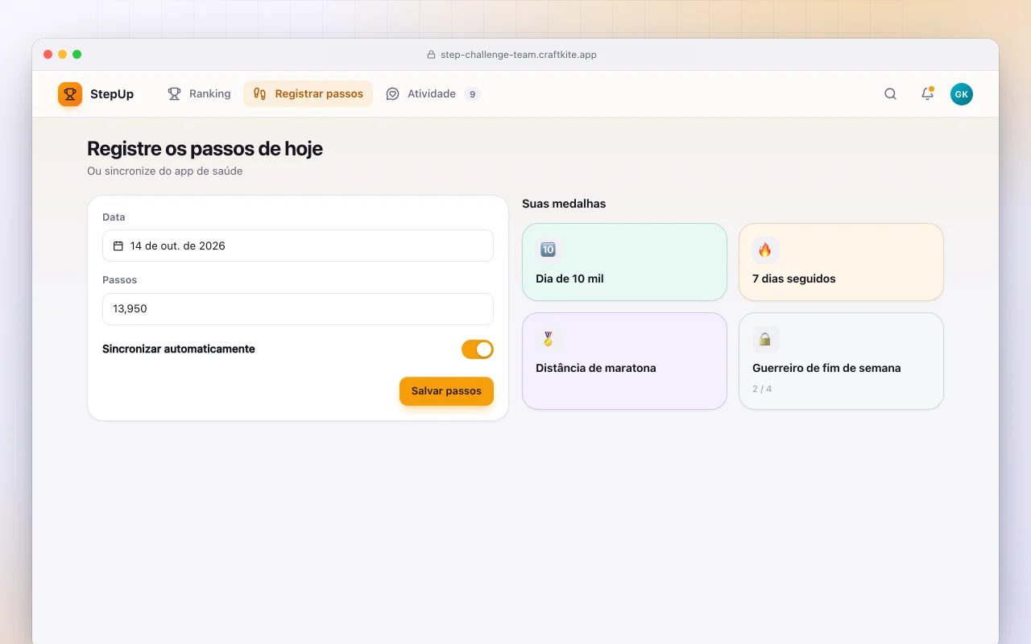Click the Registre os passos de hoje heading
Viewport: 1031px width, 644px height.
205,149
